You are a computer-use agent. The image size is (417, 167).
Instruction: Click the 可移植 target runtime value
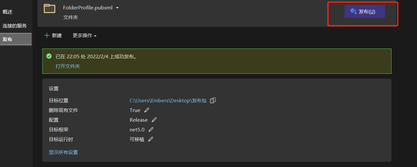[x=137, y=139]
